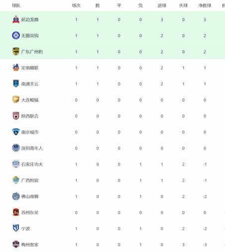Click the 延边龙鼎 team logo
This screenshot has width=225, height=252.
(x=16, y=19)
